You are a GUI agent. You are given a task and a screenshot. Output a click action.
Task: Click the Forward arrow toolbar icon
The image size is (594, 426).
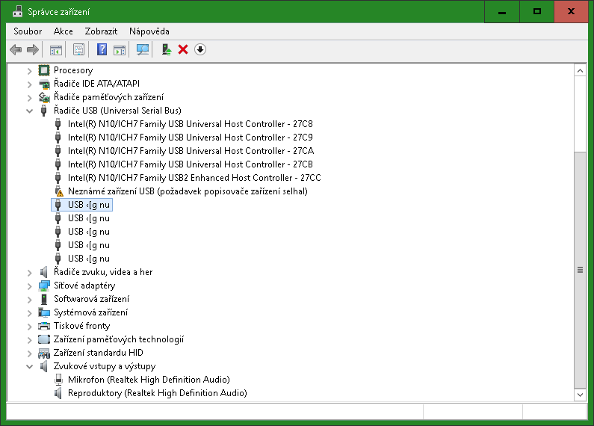33,49
